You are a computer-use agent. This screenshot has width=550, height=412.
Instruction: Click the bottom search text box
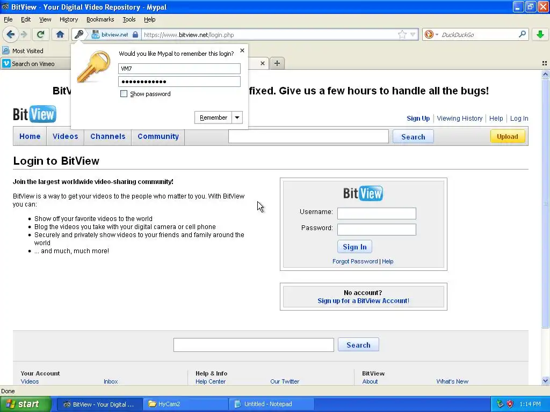click(254, 345)
